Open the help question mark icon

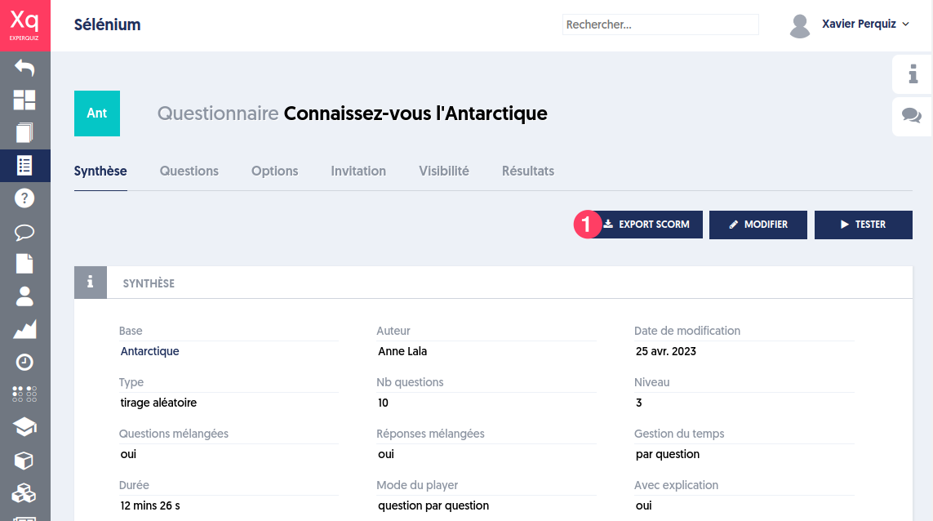(24, 198)
